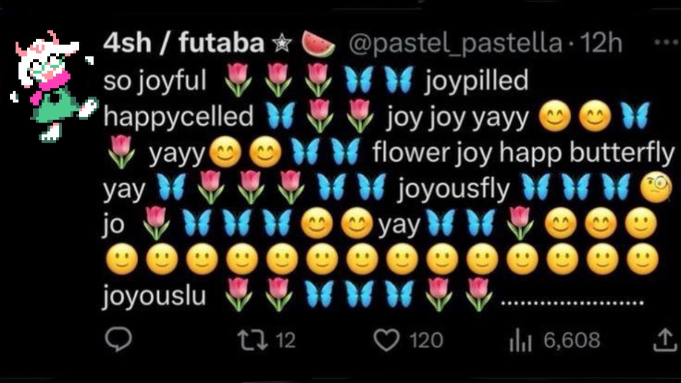Click the retweet count 12
This screenshot has height=383, width=681.
pos(285,340)
